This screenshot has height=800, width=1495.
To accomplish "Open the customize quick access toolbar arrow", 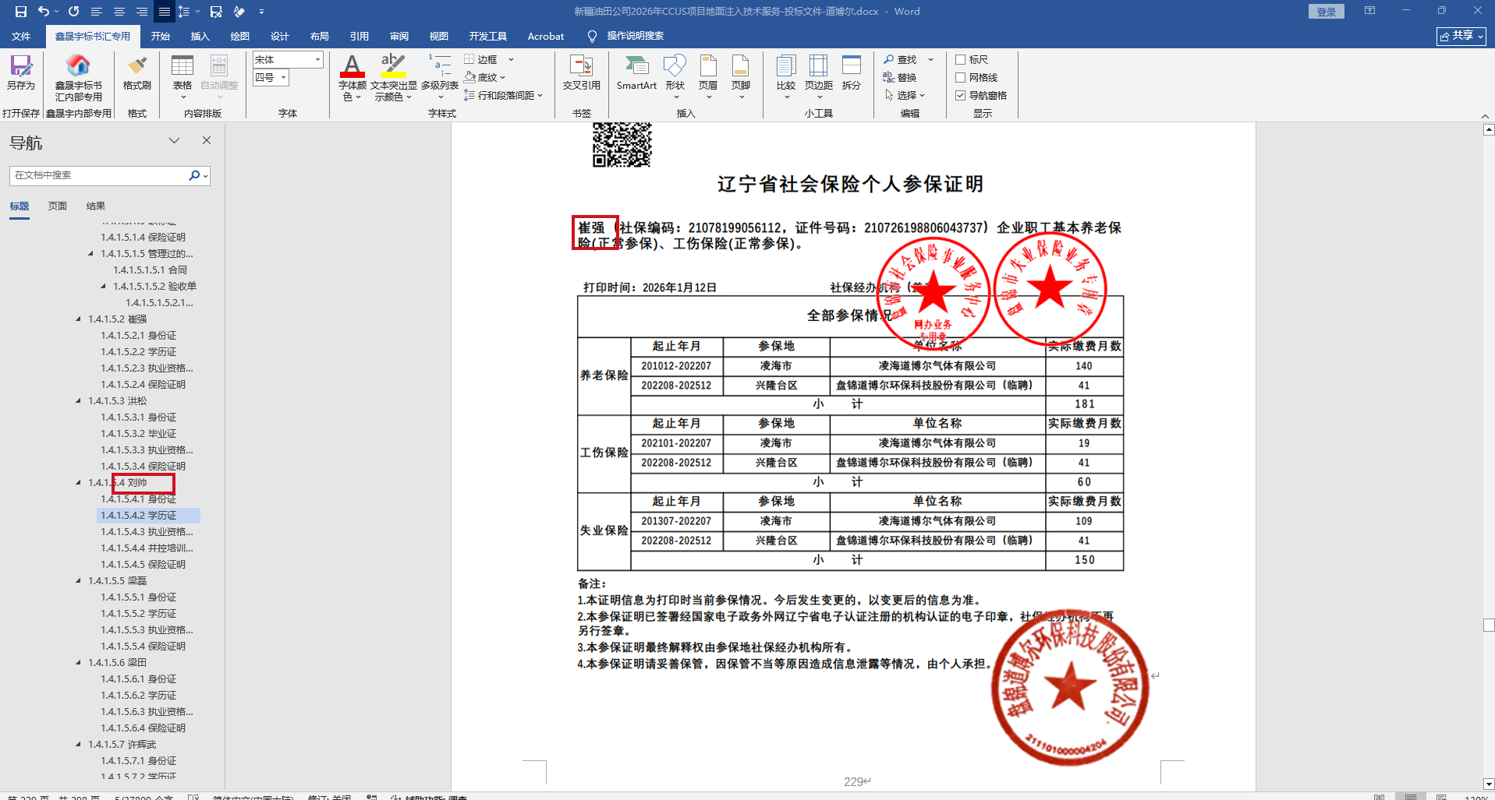I will tap(261, 12).
